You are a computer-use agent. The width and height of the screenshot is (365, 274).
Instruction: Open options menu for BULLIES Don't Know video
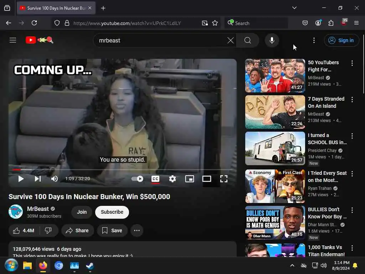coord(352,210)
